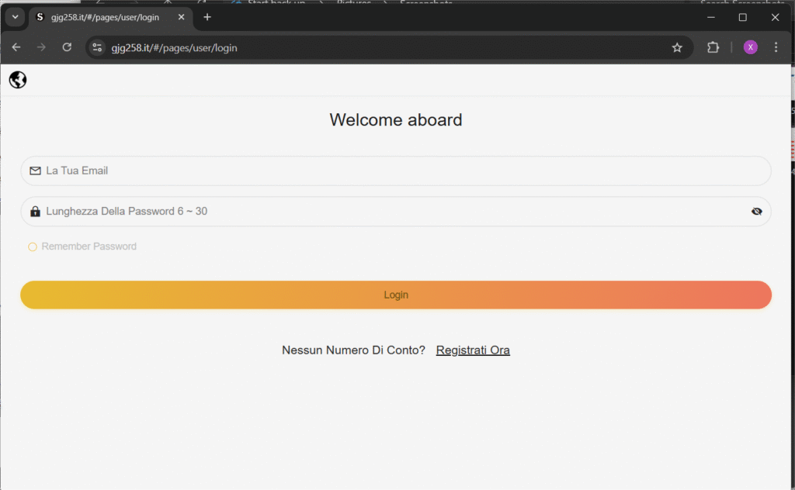
Task: Open the Registrati Ora link
Action: point(473,350)
